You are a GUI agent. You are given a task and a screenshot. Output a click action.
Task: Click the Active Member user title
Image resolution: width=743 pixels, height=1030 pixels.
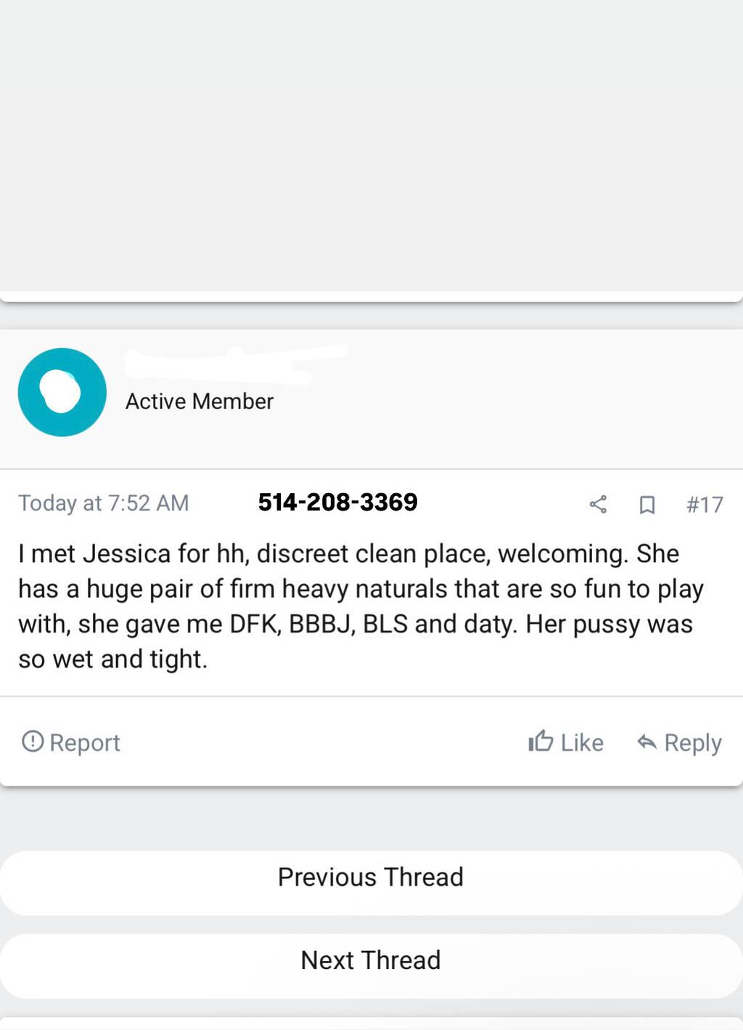[200, 401]
